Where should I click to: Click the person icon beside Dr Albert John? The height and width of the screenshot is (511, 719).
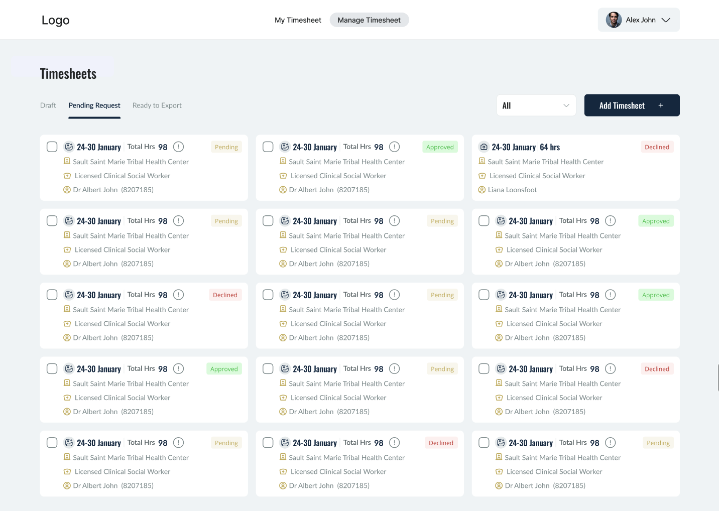(67, 189)
